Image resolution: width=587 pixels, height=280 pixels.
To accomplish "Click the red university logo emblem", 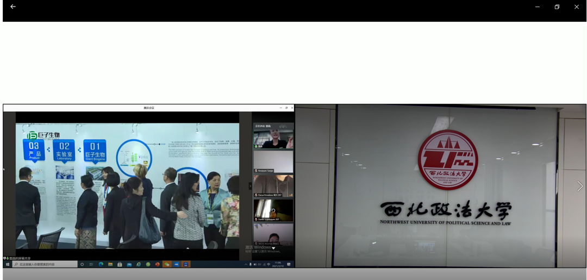I will pyautogui.click(x=447, y=159).
